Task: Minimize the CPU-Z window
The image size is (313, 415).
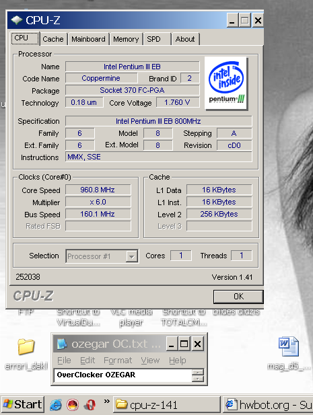Action: (x=232, y=20)
